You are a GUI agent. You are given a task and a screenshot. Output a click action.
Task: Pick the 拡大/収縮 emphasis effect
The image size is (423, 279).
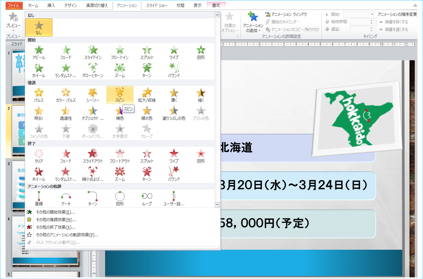click(x=147, y=94)
